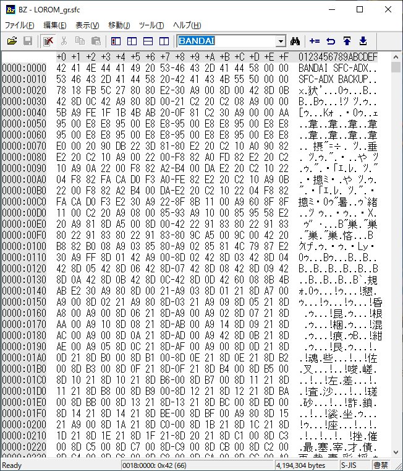Open the 編集(E) menu
Screen dimensions: 403x471
coord(54,25)
